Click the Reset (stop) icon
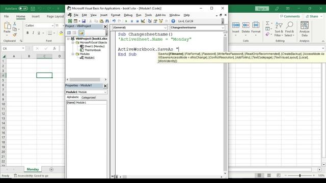326x183 pixels. [x=137, y=21]
